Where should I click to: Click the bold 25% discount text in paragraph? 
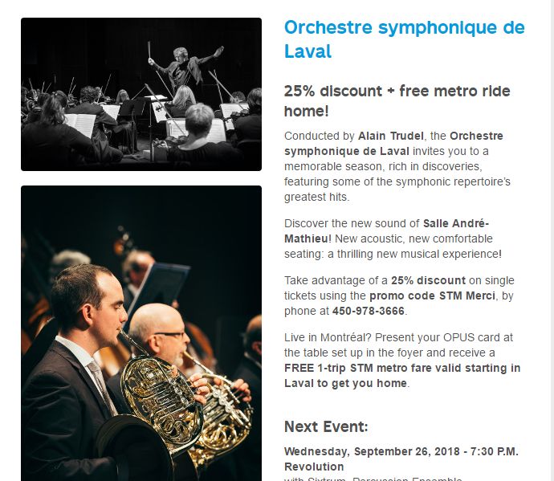(x=428, y=280)
